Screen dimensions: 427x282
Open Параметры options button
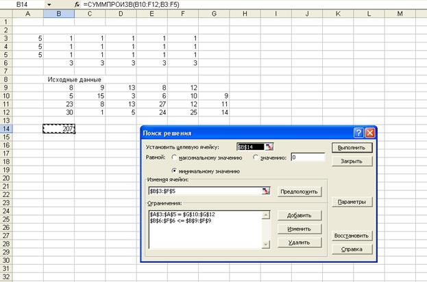click(x=352, y=202)
